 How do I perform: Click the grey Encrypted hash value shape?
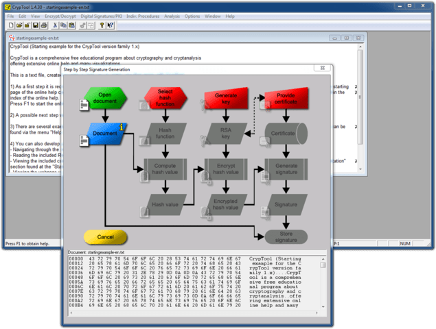pos(226,205)
